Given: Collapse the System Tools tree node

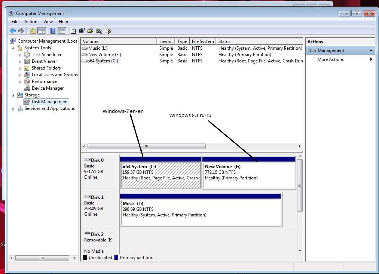Looking at the screenshot, I should tap(14, 48).
